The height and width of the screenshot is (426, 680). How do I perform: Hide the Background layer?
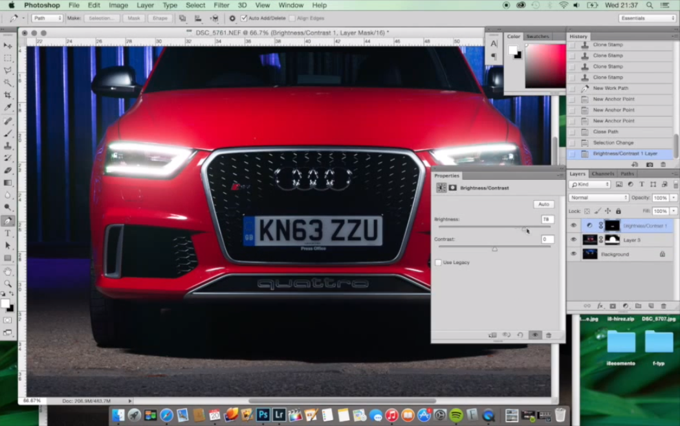click(x=573, y=254)
